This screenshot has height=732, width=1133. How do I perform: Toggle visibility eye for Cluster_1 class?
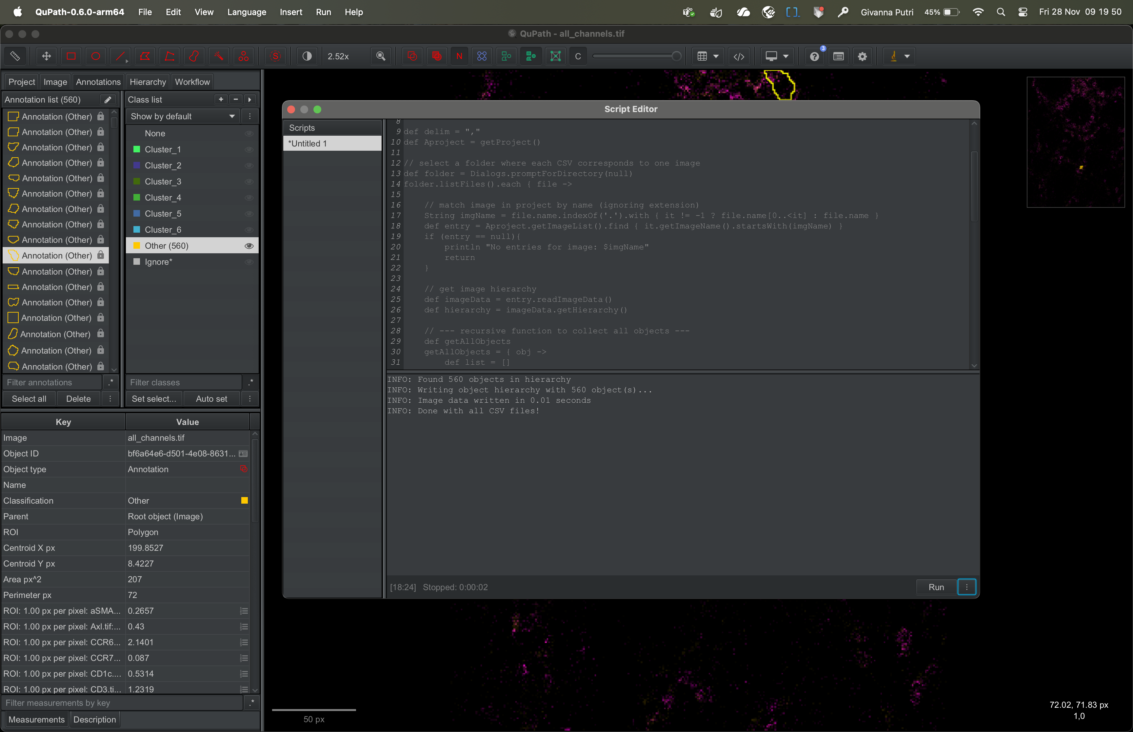[x=248, y=149]
